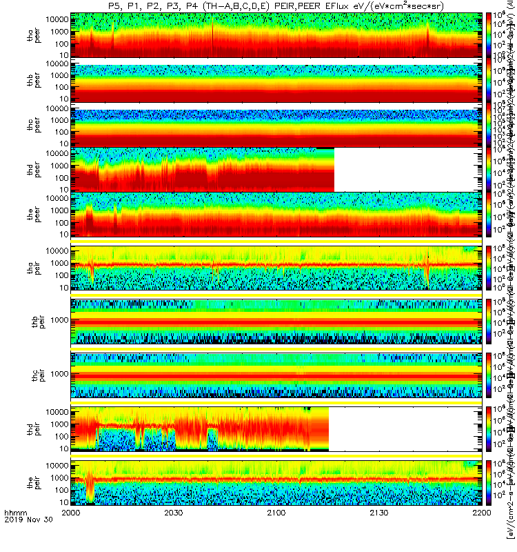This screenshot has width=517, height=552.
Task: Click the 2130 time tick label
Action: tap(379, 513)
